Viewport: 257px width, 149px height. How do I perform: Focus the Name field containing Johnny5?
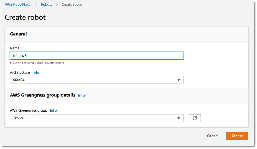coord(97,56)
